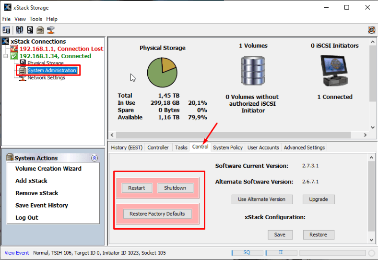Image resolution: width=378 pixels, height=260 pixels.
Task: Click the Control panel scroll up arrow
Action: 371,158
